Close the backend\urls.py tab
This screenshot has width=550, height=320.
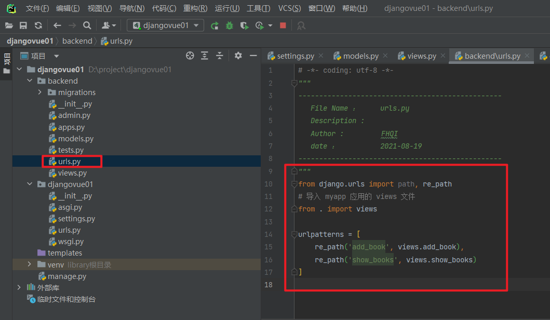tap(527, 56)
